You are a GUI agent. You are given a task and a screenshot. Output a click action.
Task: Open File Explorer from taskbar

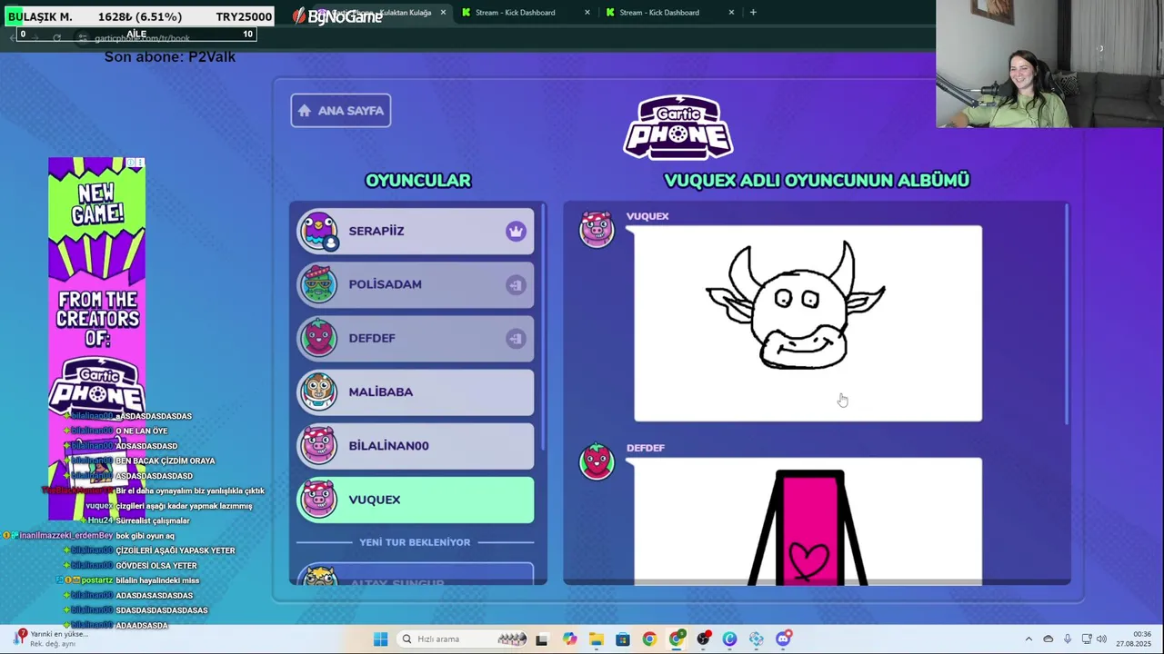click(x=596, y=639)
